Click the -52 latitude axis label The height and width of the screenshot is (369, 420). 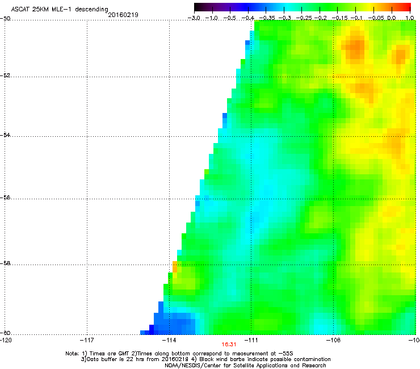point(5,76)
